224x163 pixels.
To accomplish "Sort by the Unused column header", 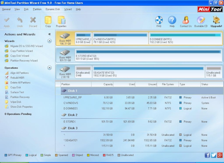I will coord(146,84).
